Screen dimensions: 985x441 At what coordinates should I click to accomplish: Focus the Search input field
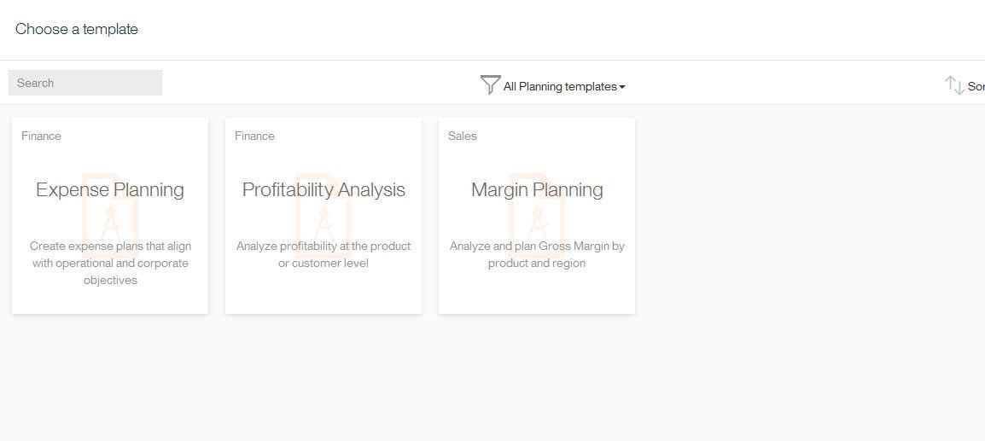85,83
